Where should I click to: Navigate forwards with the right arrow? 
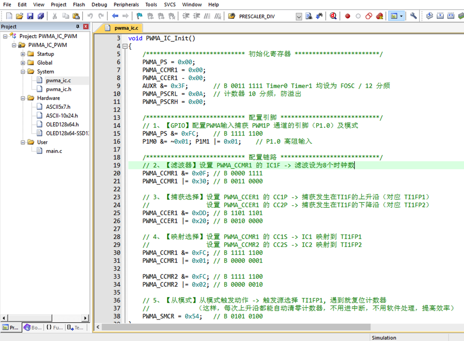coord(126,16)
